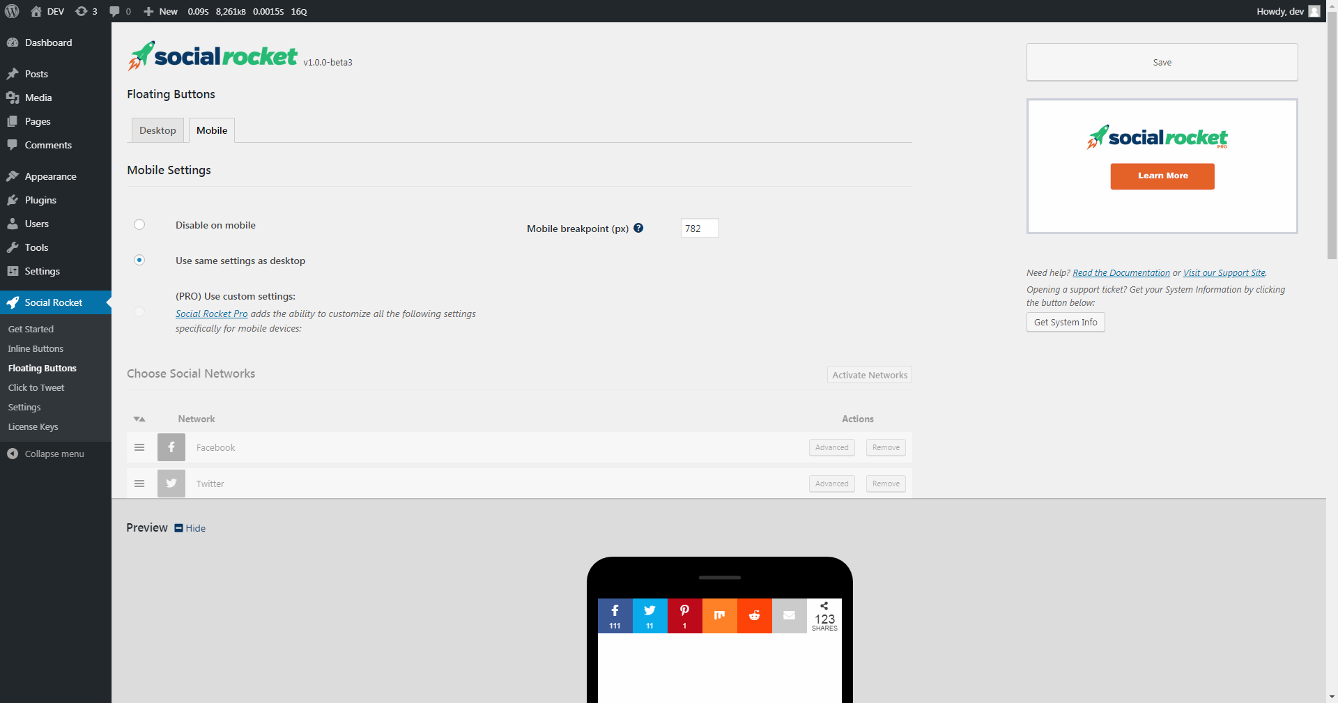The height and width of the screenshot is (703, 1338).
Task: Open Howdy, dev user menu
Action: (1288, 11)
